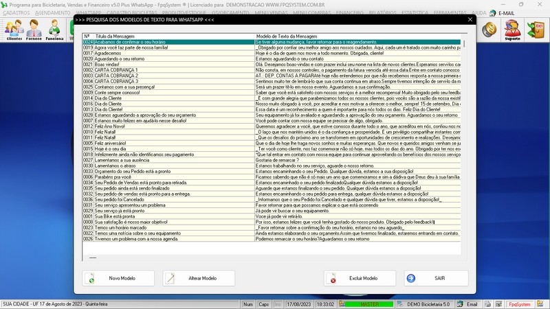Viewport: 550px width, 309px height.
Task: Select 'Seu serviço já está pronto' row
Action: [272, 211]
